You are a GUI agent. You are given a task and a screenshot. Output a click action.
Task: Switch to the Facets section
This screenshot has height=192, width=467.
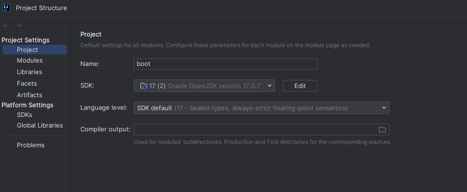[x=27, y=83]
